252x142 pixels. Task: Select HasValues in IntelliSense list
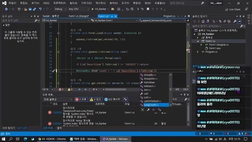149,82
